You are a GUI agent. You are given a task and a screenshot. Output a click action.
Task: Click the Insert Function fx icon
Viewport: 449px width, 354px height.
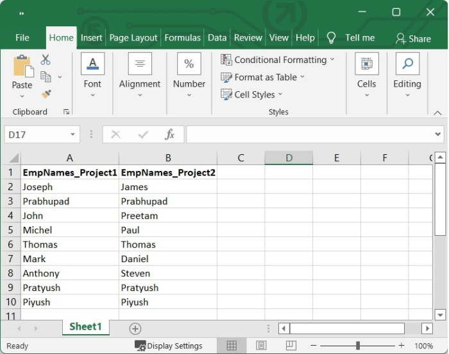click(x=169, y=134)
